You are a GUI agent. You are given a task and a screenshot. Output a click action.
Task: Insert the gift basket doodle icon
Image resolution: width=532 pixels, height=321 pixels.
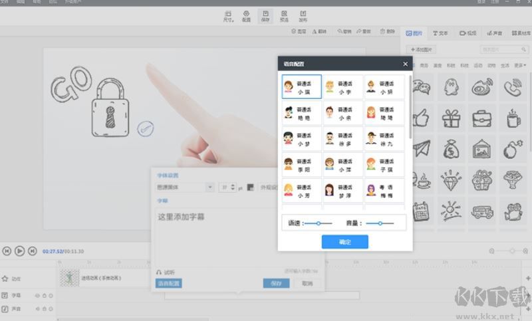coord(482,180)
